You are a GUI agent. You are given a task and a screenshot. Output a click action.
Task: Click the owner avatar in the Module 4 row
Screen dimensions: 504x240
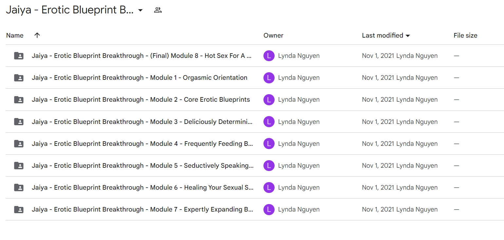269,144
